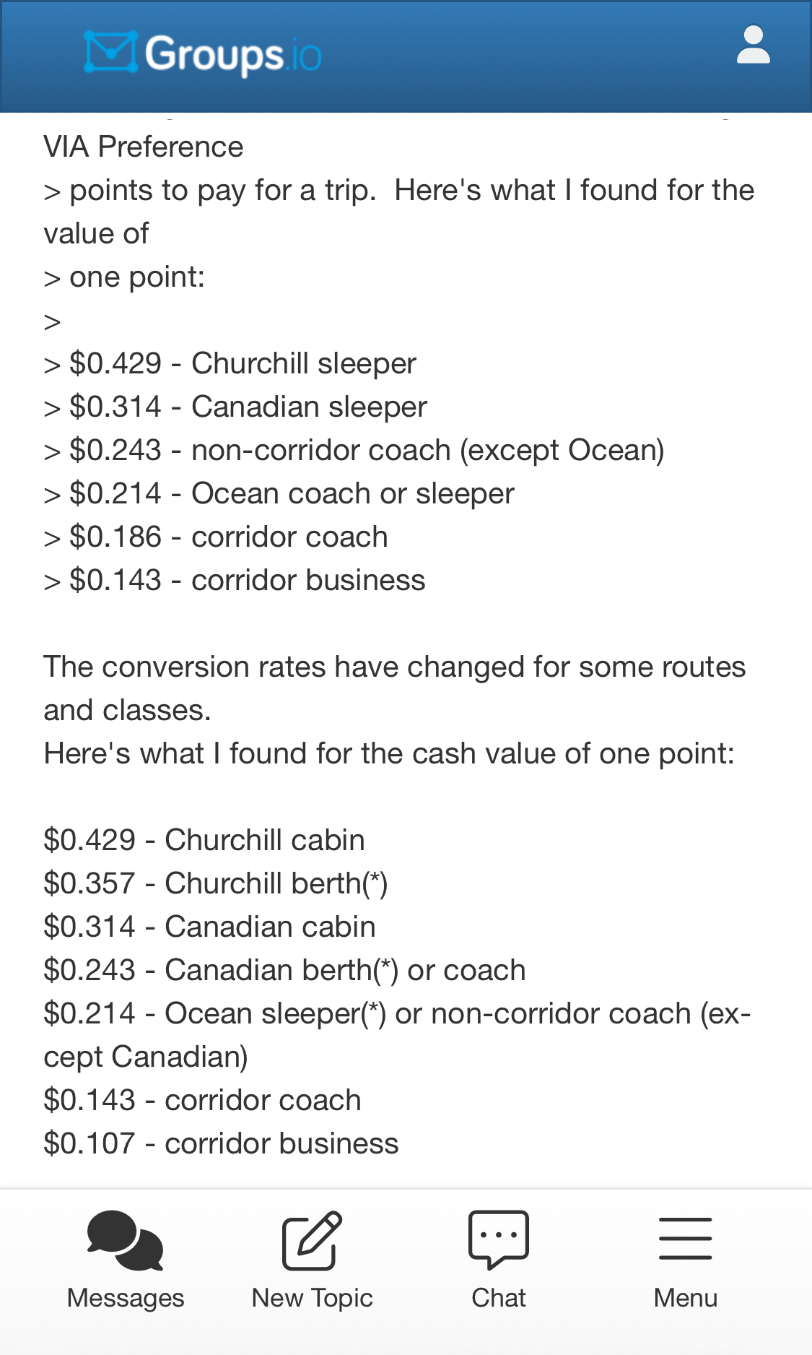This screenshot has height=1355, width=812.
Task: Click the "$0.107 - corridor business" line
Action: [x=221, y=1143]
